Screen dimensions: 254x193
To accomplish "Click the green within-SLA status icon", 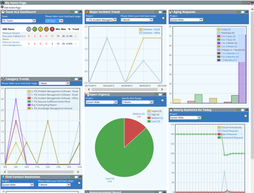I will [35, 29].
